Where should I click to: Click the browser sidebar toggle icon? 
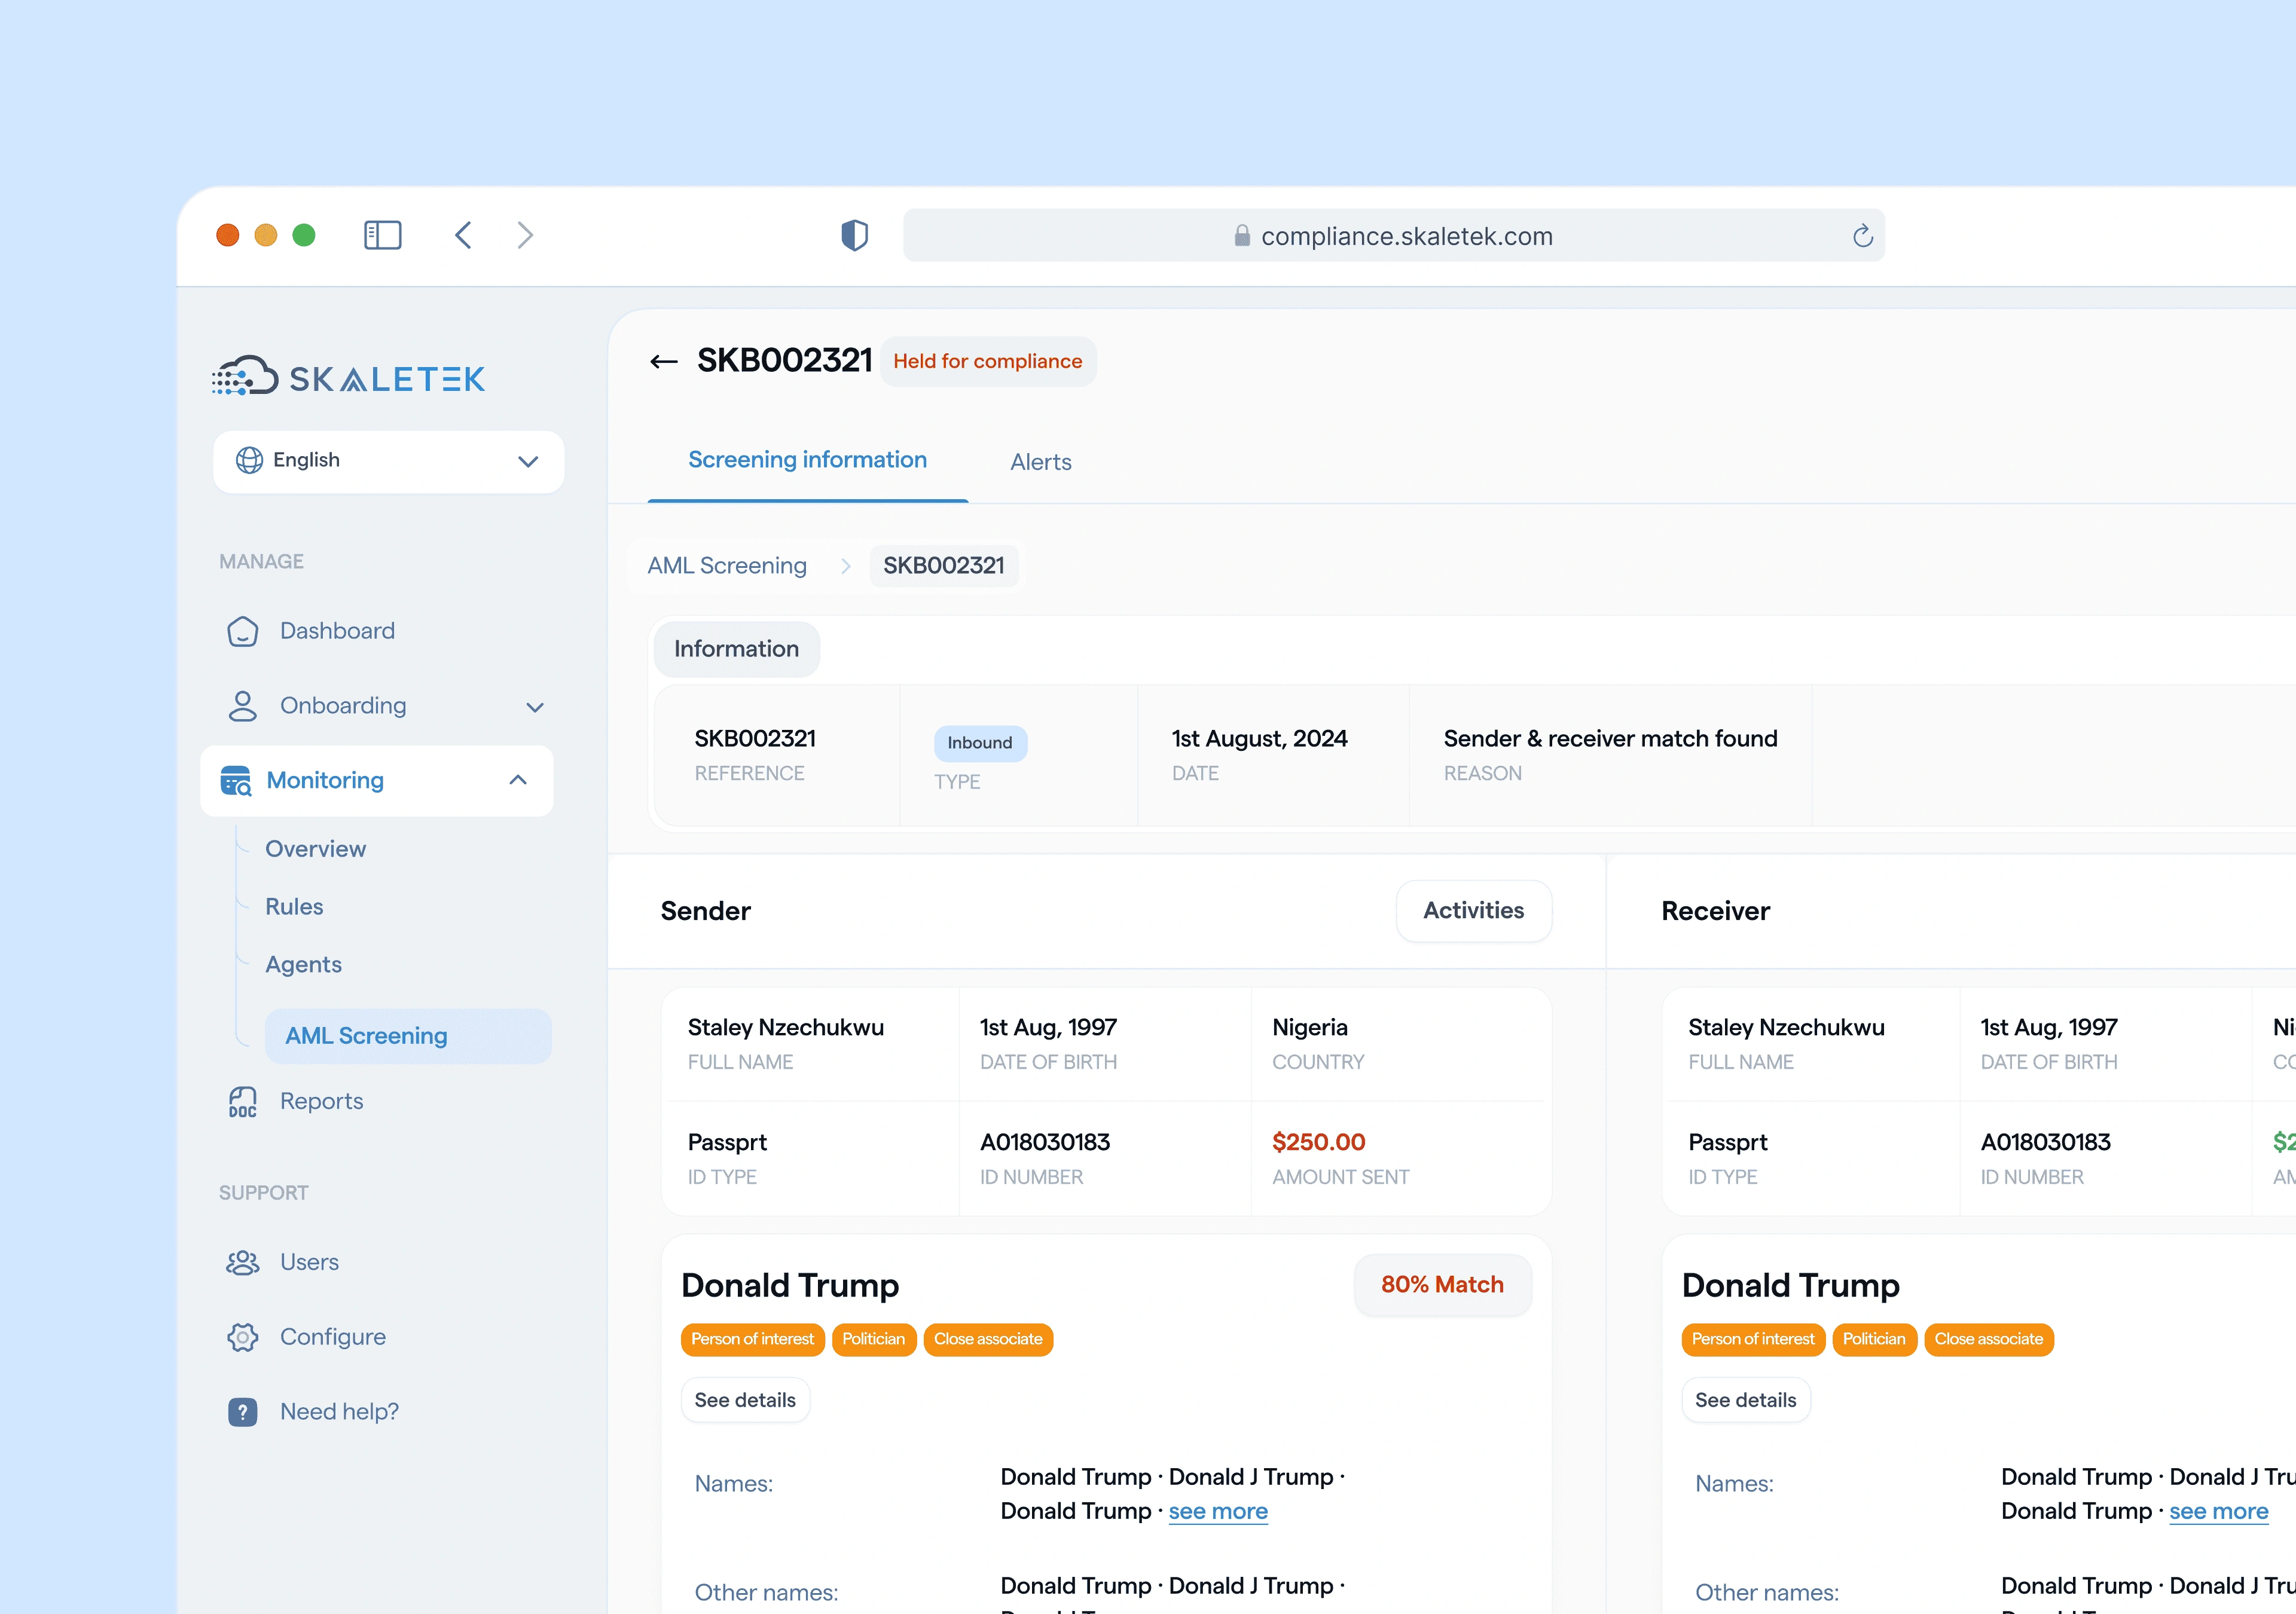(382, 235)
